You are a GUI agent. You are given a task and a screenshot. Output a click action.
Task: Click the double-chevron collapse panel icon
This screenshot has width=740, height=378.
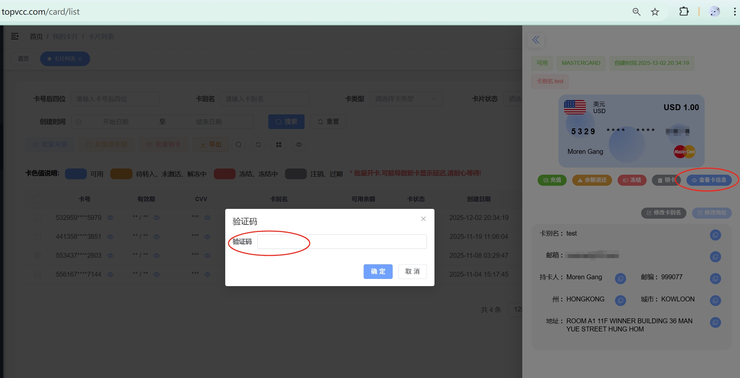point(536,40)
